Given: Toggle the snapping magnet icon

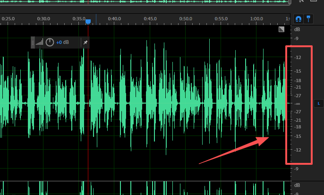Looking at the screenshot, I should pyautogui.click(x=298, y=19).
